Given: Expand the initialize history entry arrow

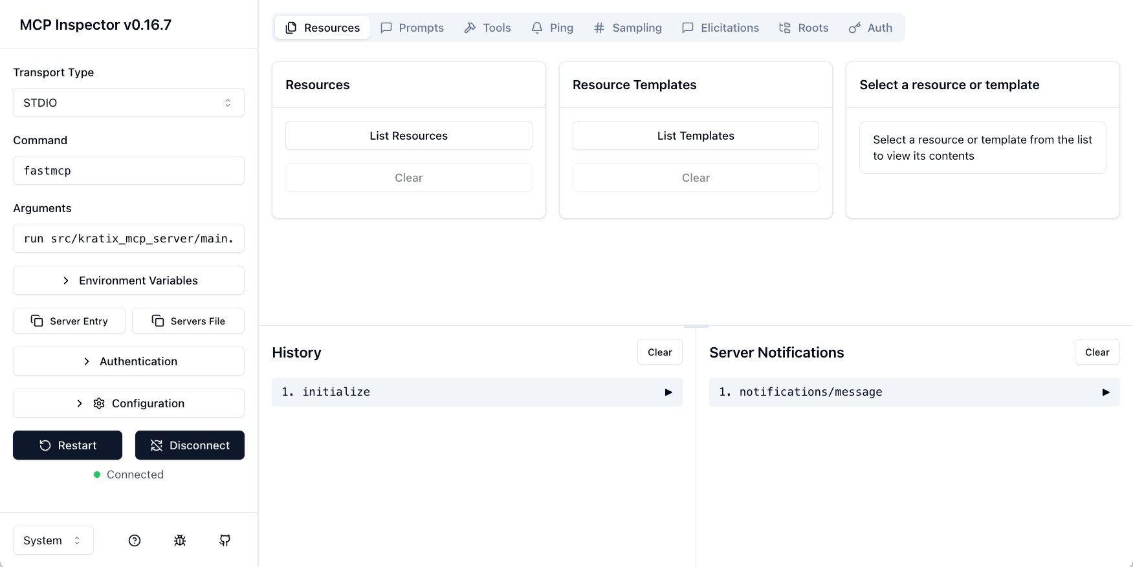Looking at the screenshot, I should click(668, 392).
